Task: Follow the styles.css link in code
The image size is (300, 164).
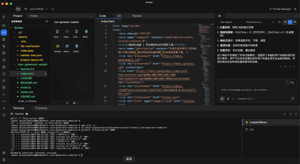Action: click(170, 97)
